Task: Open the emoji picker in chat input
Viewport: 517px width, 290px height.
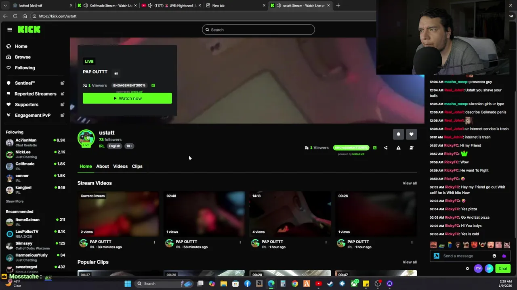Action: pos(494,256)
